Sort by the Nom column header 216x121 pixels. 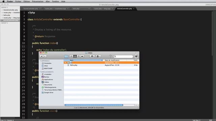[83, 60]
